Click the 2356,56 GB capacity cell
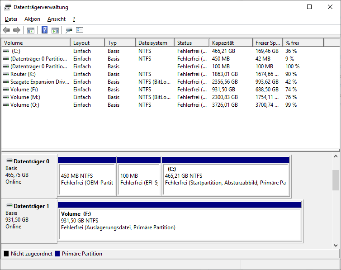The width and height of the screenshot is (341, 270). [x=225, y=82]
